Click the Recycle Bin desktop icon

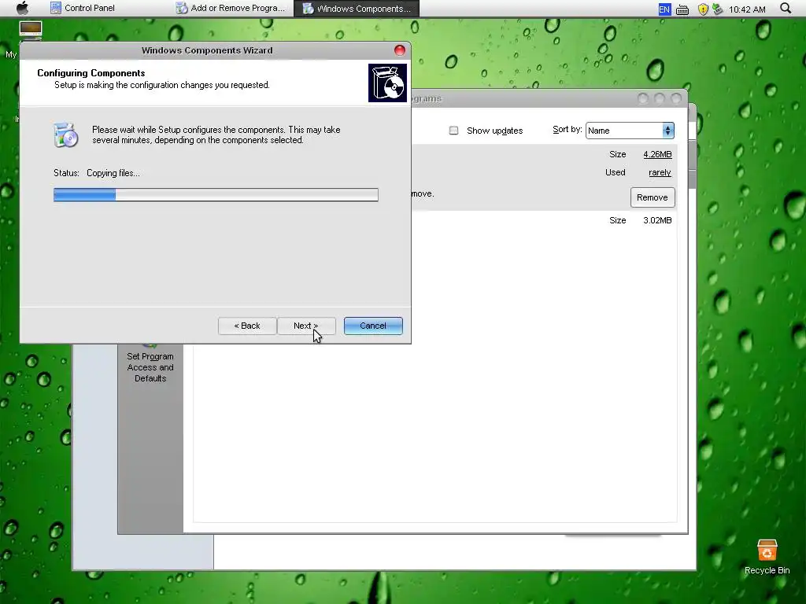coord(767,557)
